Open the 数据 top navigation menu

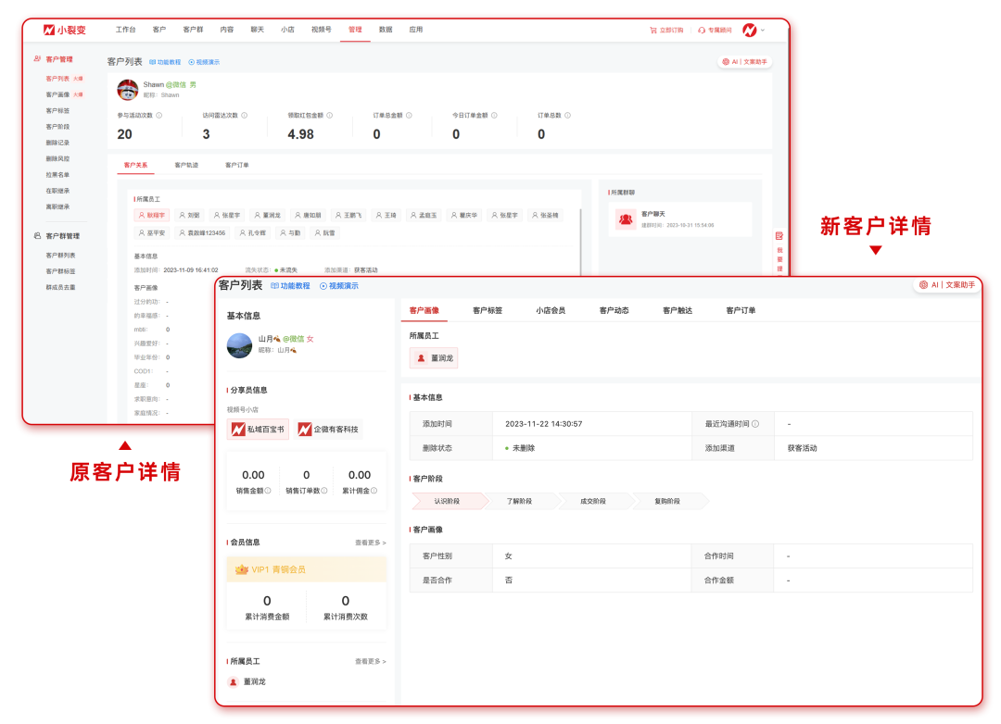pos(386,30)
